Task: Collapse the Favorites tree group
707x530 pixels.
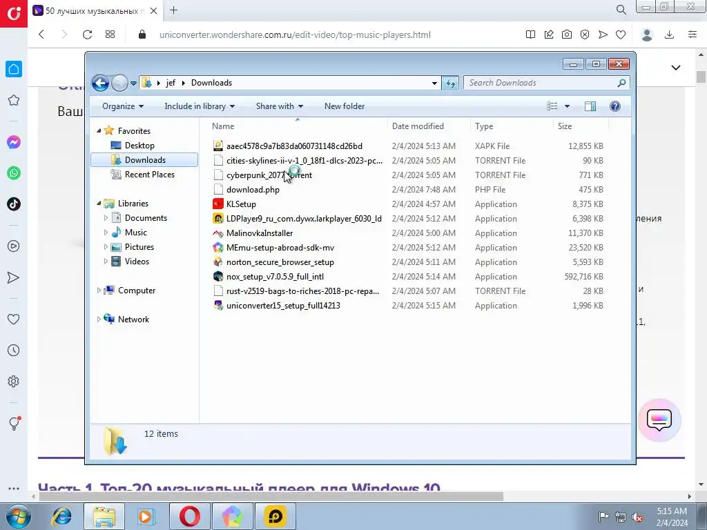Action: pyautogui.click(x=99, y=130)
